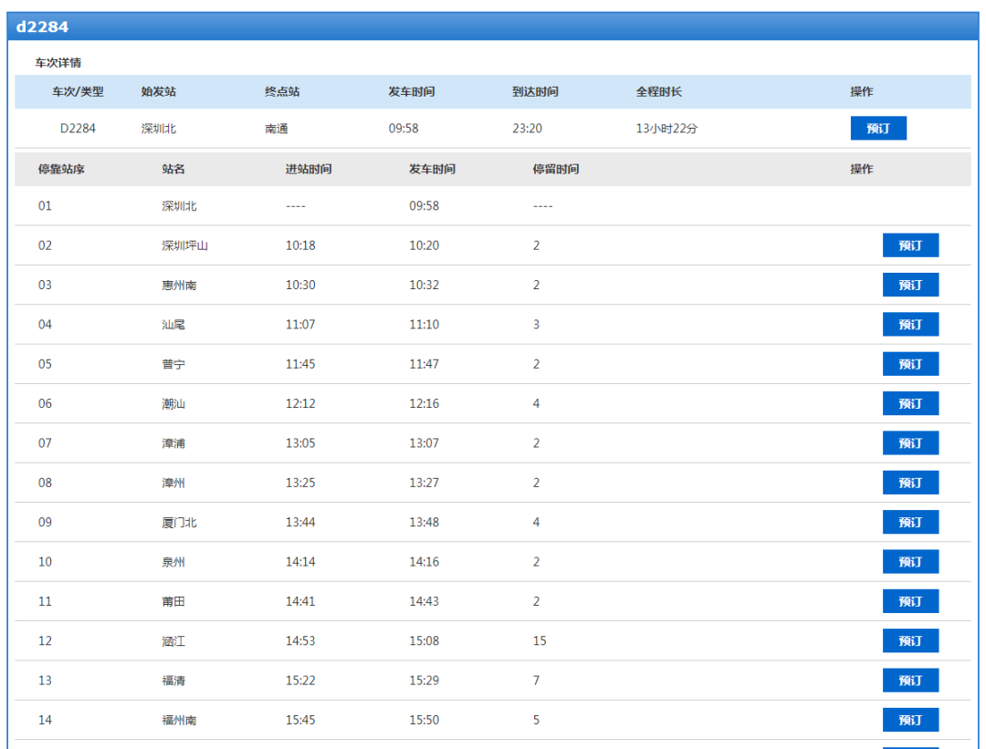Click the 终点站 column header
The height and width of the screenshot is (749, 986).
point(282,92)
